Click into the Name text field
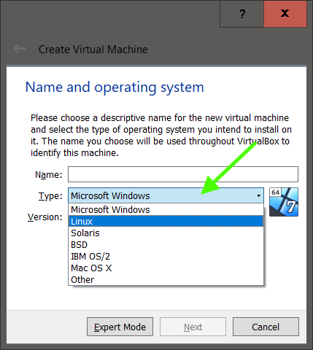The width and height of the screenshot is (313, 350). pos(183,174)
